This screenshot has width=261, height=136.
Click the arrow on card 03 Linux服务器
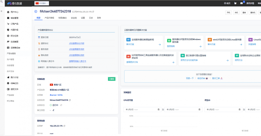point(241,44)
